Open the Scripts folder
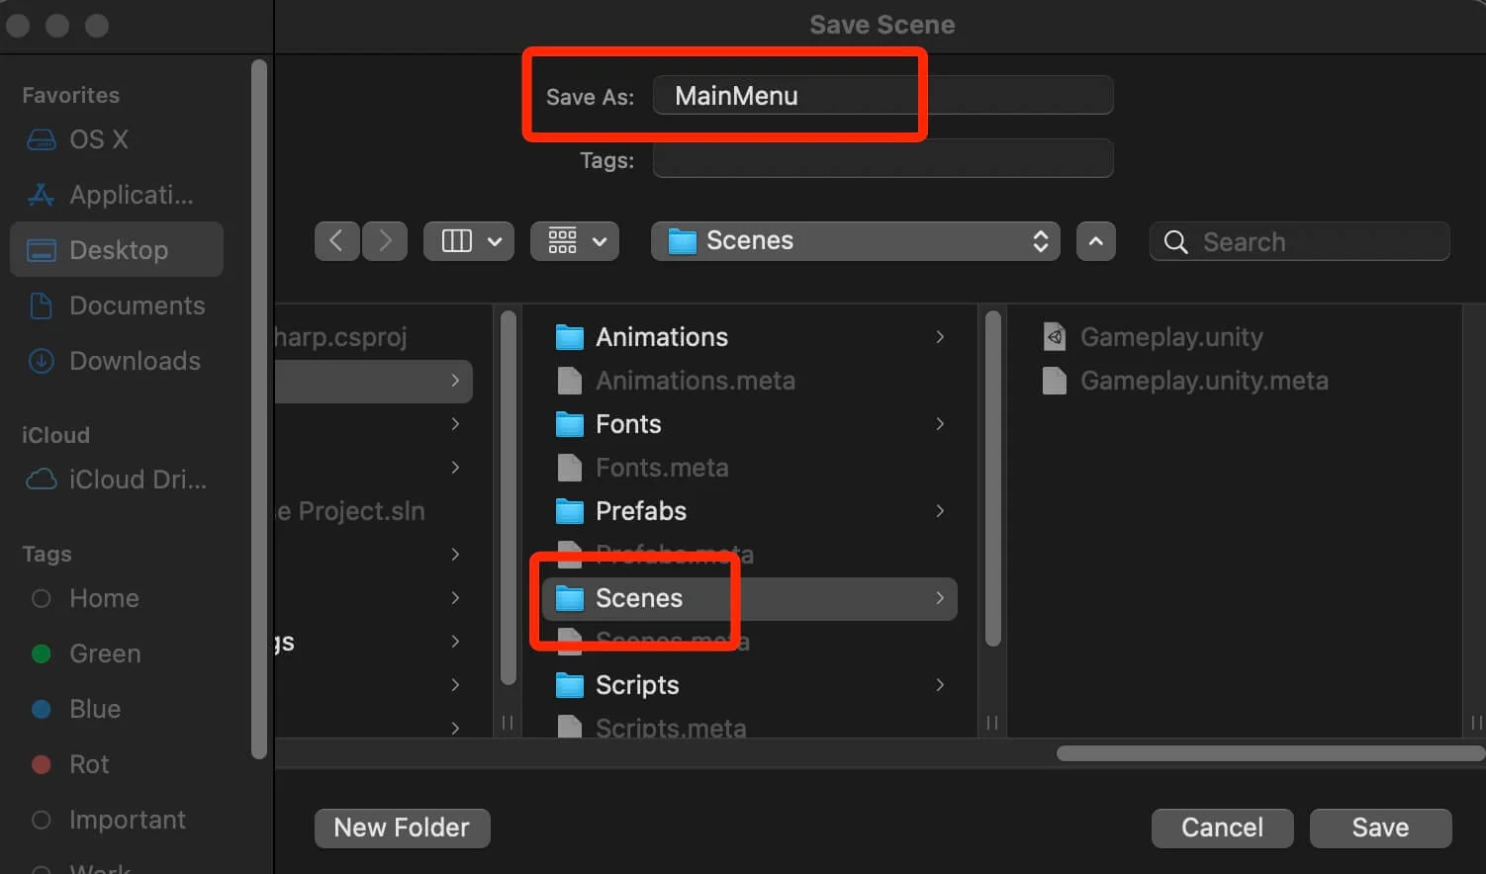The image size is (1486, 874). coord(636,685)
